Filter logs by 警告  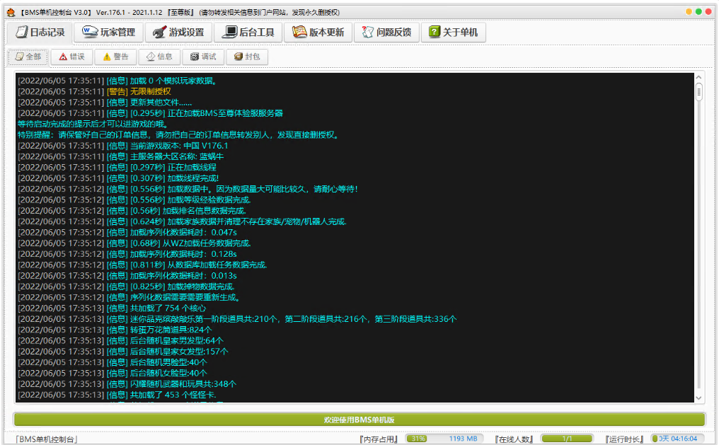pyautogui.click(x=115, y=57)
